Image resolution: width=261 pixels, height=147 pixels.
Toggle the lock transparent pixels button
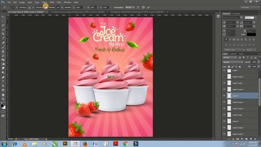(x=229, y=67)
